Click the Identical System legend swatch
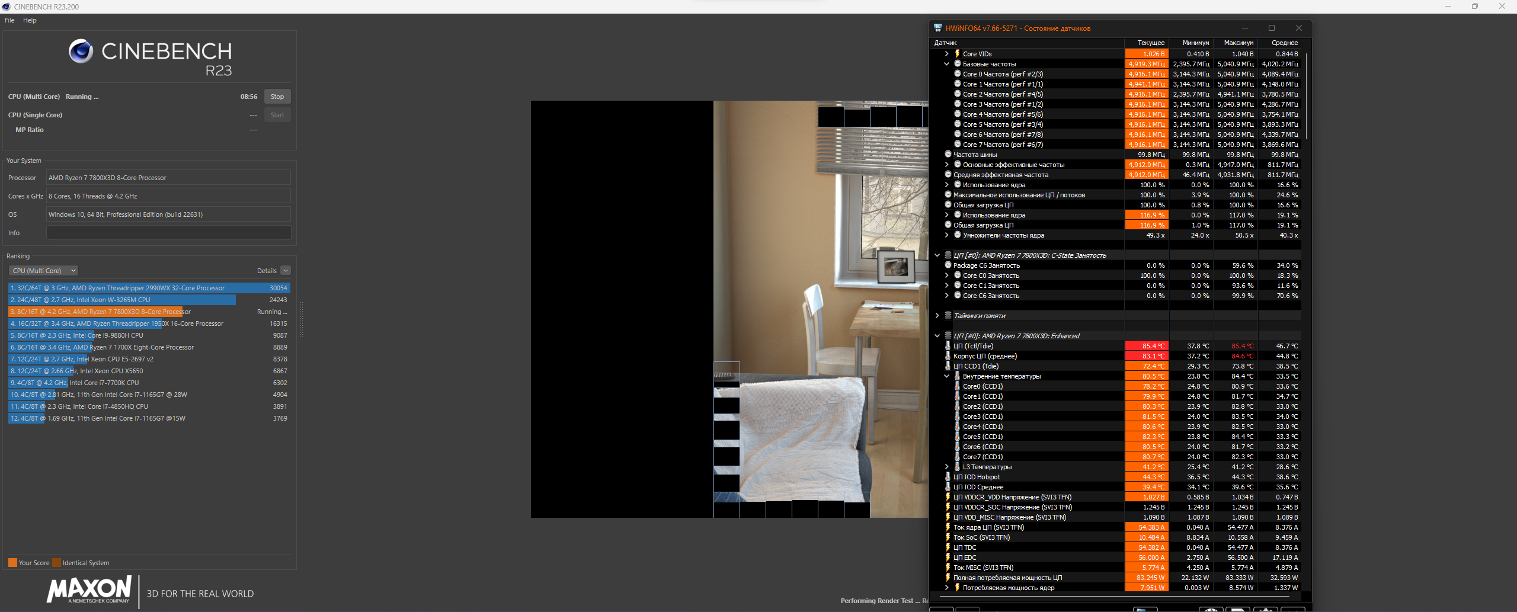 click(57, 563)
